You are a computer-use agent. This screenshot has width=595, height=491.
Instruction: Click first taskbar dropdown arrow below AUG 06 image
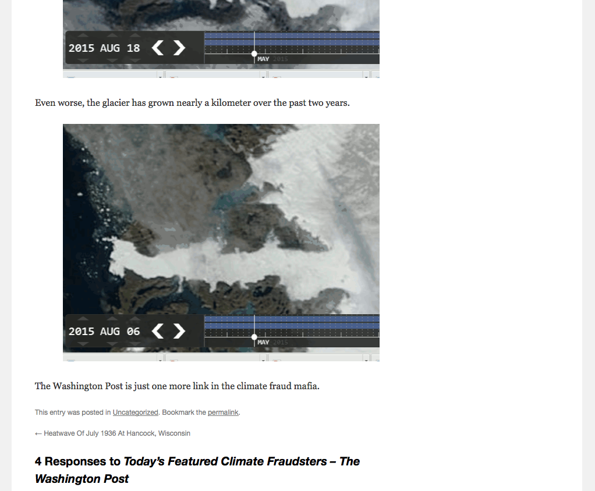point(160,359)
